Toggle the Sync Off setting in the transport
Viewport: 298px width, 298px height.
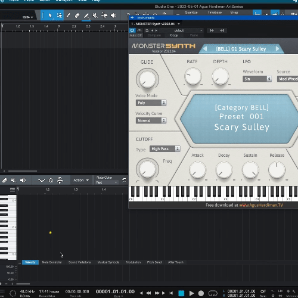263,291
